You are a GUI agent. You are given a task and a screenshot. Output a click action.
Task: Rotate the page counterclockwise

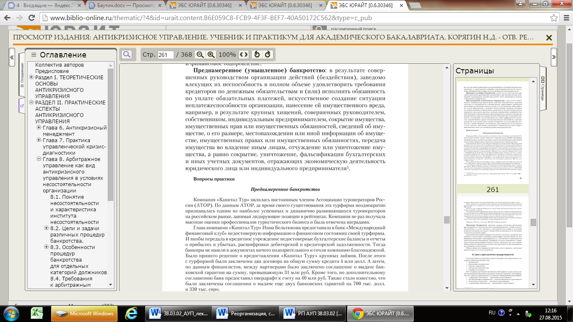click(257, 55)
